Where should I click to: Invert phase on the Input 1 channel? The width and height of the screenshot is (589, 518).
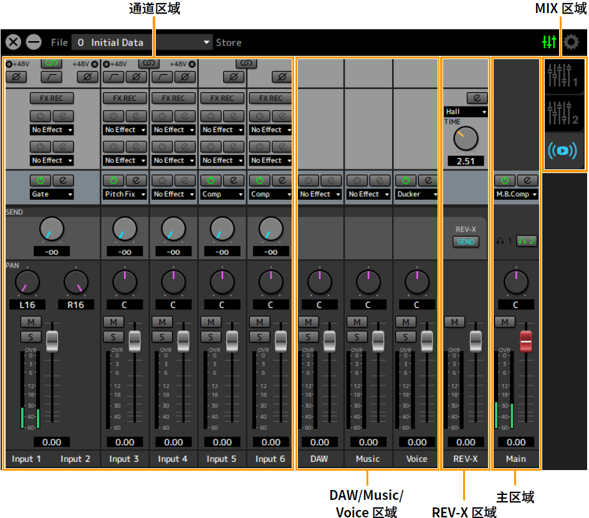16,77
